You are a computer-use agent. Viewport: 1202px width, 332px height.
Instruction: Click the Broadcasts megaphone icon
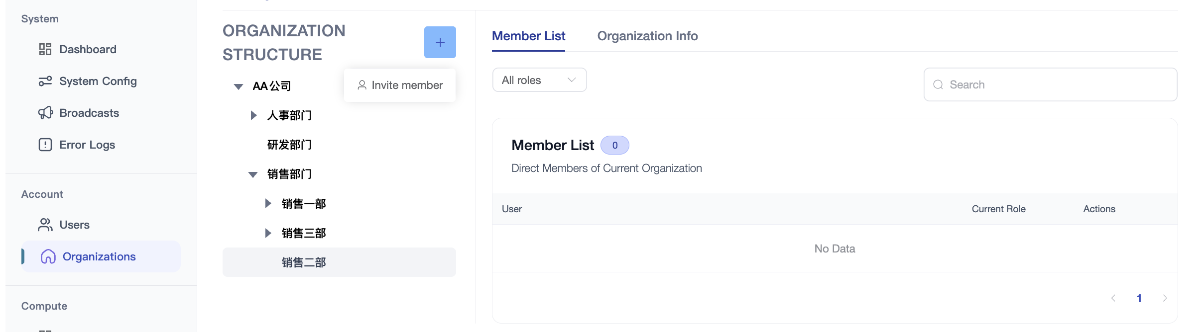[45, 113]
